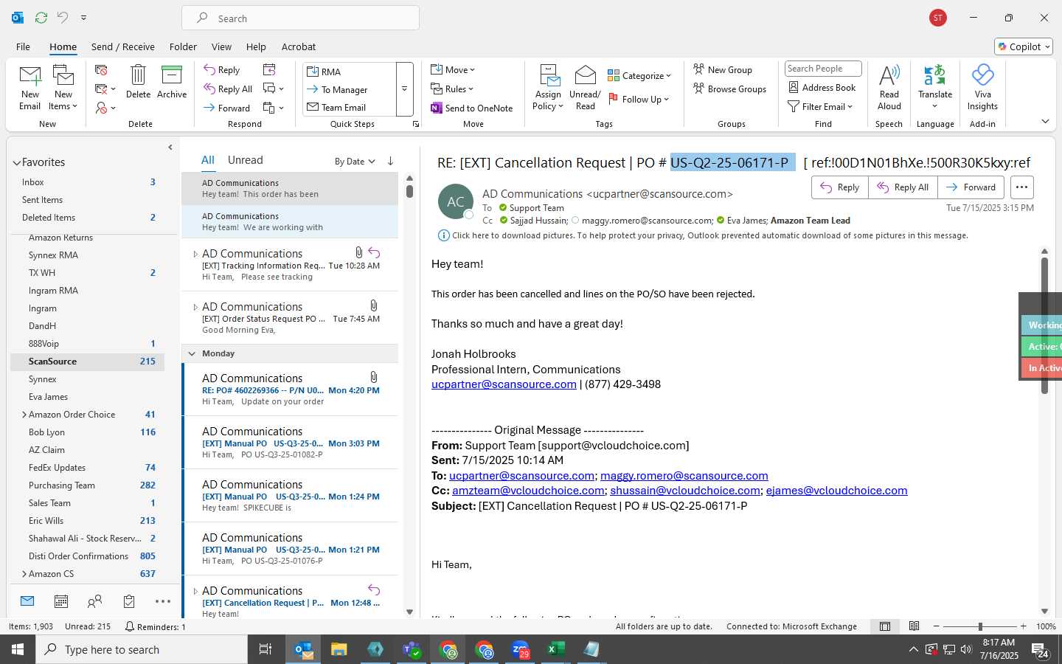This screenshot has width=1062, height=664.
Task: Click Reply in the ribbon
Action: pyautogui.click(x=222, y=70)
